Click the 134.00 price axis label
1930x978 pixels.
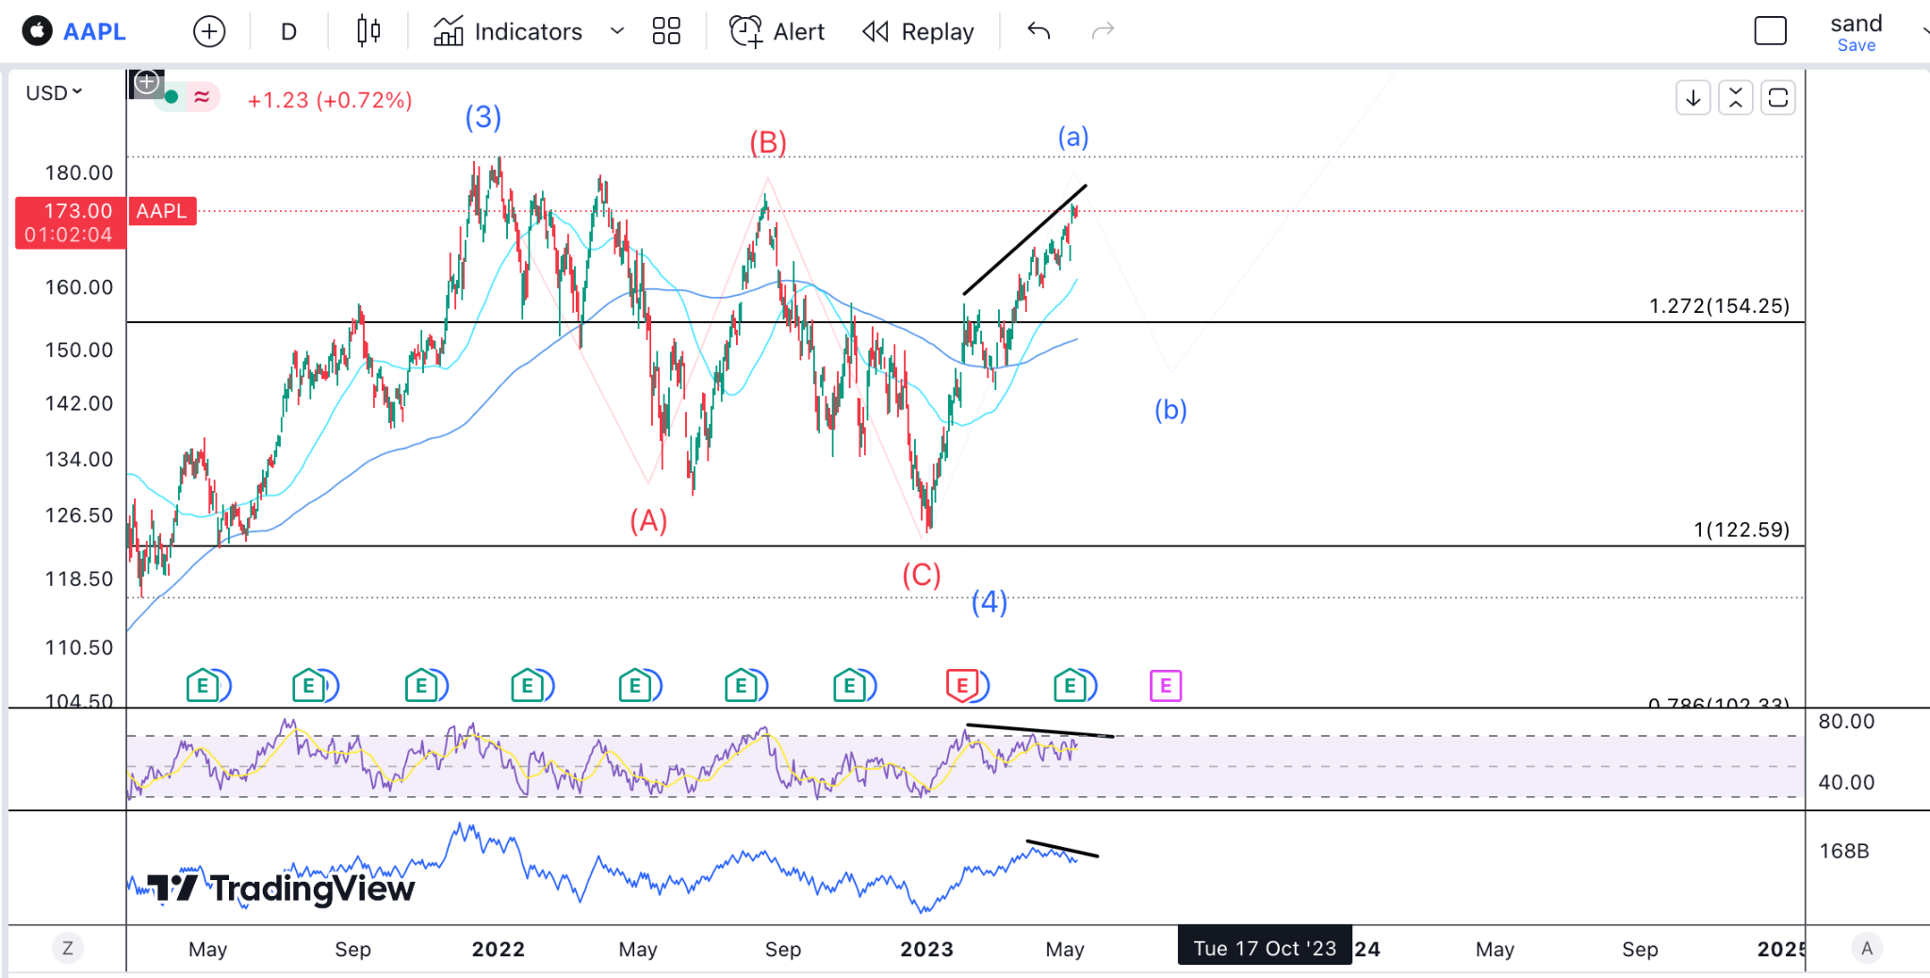(79, 459)
